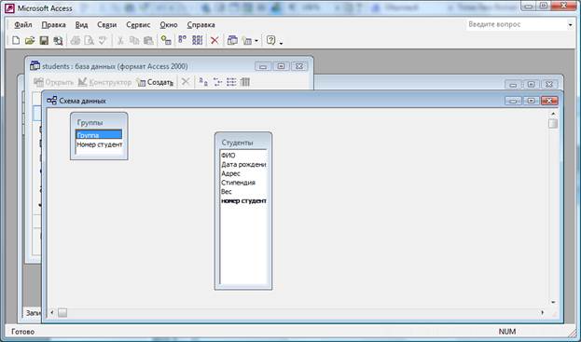The image size is (581, 342).
Task: Switch students window to Small Icons view
Action: (217, 82)
